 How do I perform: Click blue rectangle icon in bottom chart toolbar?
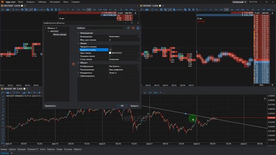pyautogui.click(x=8, y=93)
